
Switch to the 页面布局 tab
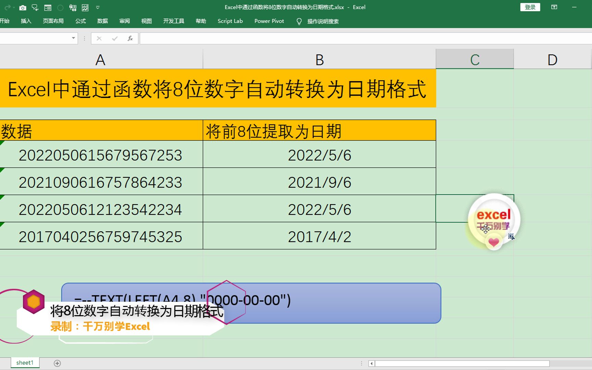point(53,21)
